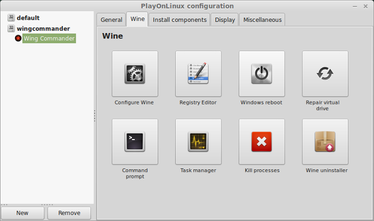Open the Command prompt terminal icon
The height and width of the screenshot is (221, 374).
coord(135,142)
